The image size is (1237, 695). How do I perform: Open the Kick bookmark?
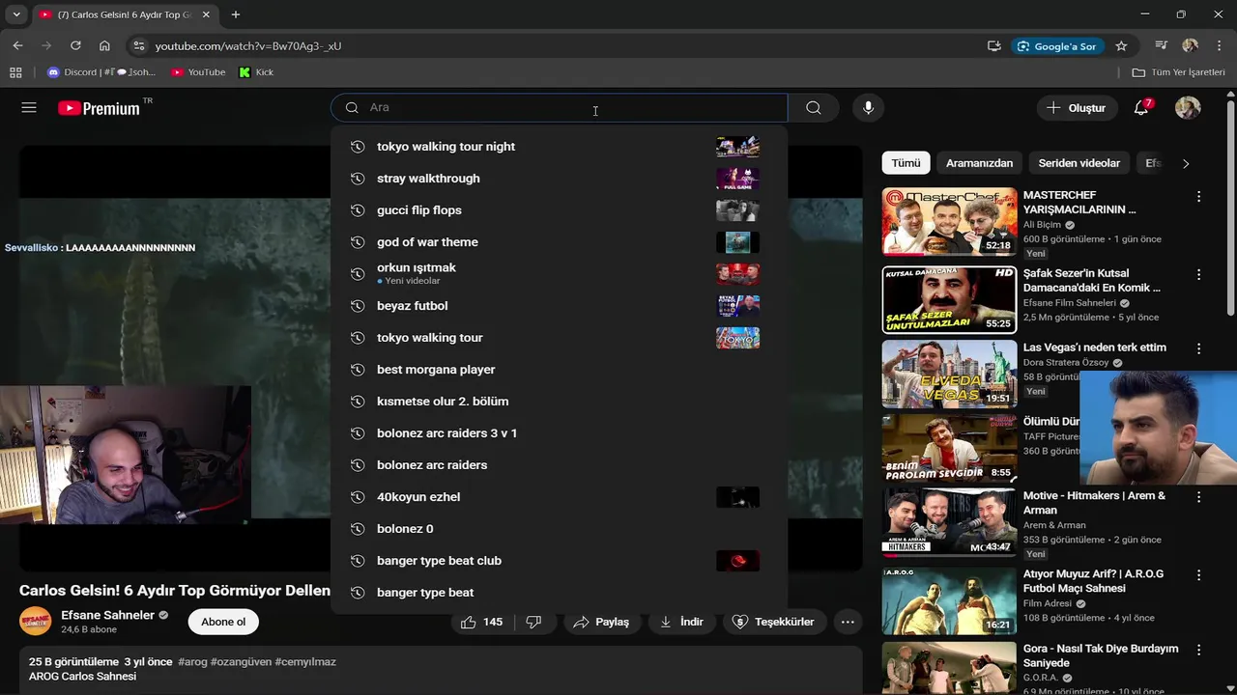tap(256, 72)
